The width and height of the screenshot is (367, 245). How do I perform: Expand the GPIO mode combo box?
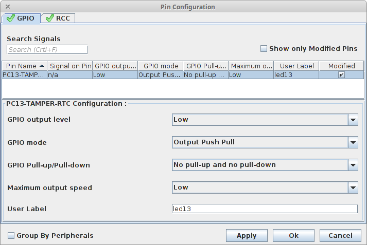click(265, 142)
